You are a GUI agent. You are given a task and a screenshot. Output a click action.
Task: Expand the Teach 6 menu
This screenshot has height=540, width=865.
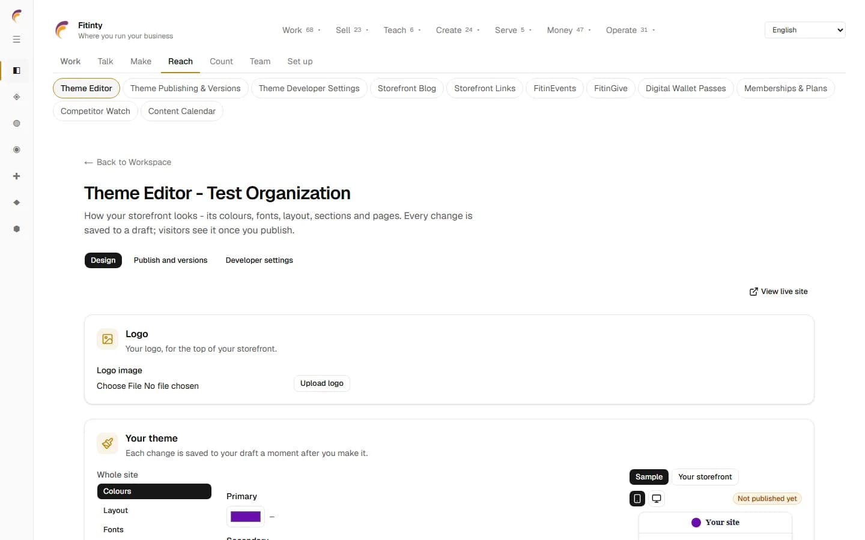pyautogui.click(x=402, y=30)
